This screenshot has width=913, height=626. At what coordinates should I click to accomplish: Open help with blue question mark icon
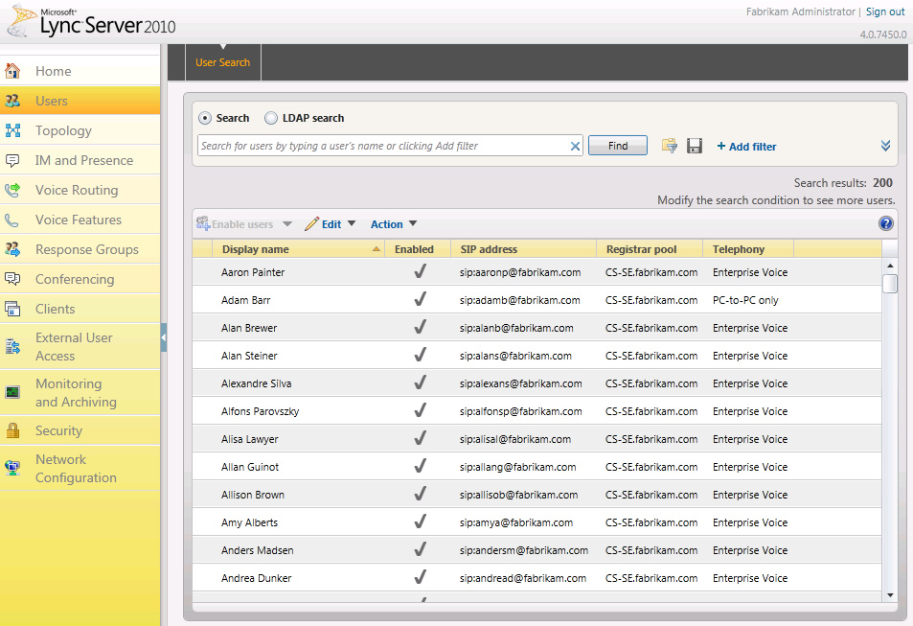click(x=885, y=223)
